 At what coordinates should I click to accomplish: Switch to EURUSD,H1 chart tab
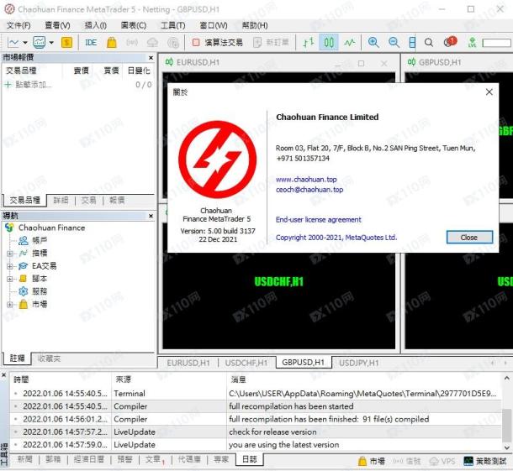(x=188, y=363)
